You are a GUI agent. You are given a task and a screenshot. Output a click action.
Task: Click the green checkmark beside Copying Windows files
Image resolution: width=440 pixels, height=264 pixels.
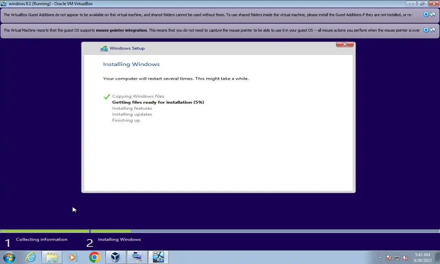coord(107,97)
